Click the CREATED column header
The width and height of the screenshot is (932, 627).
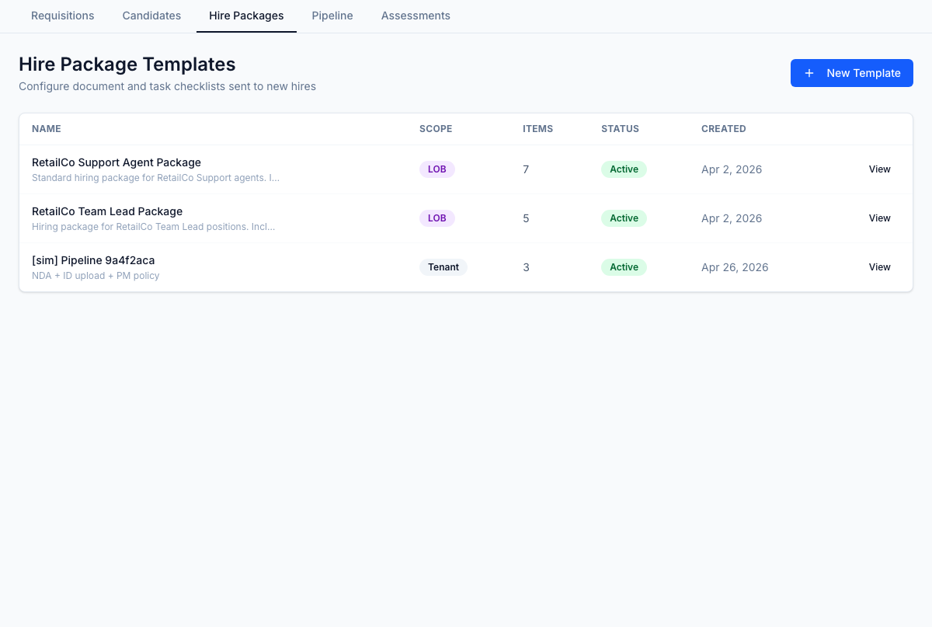(724, 129)
